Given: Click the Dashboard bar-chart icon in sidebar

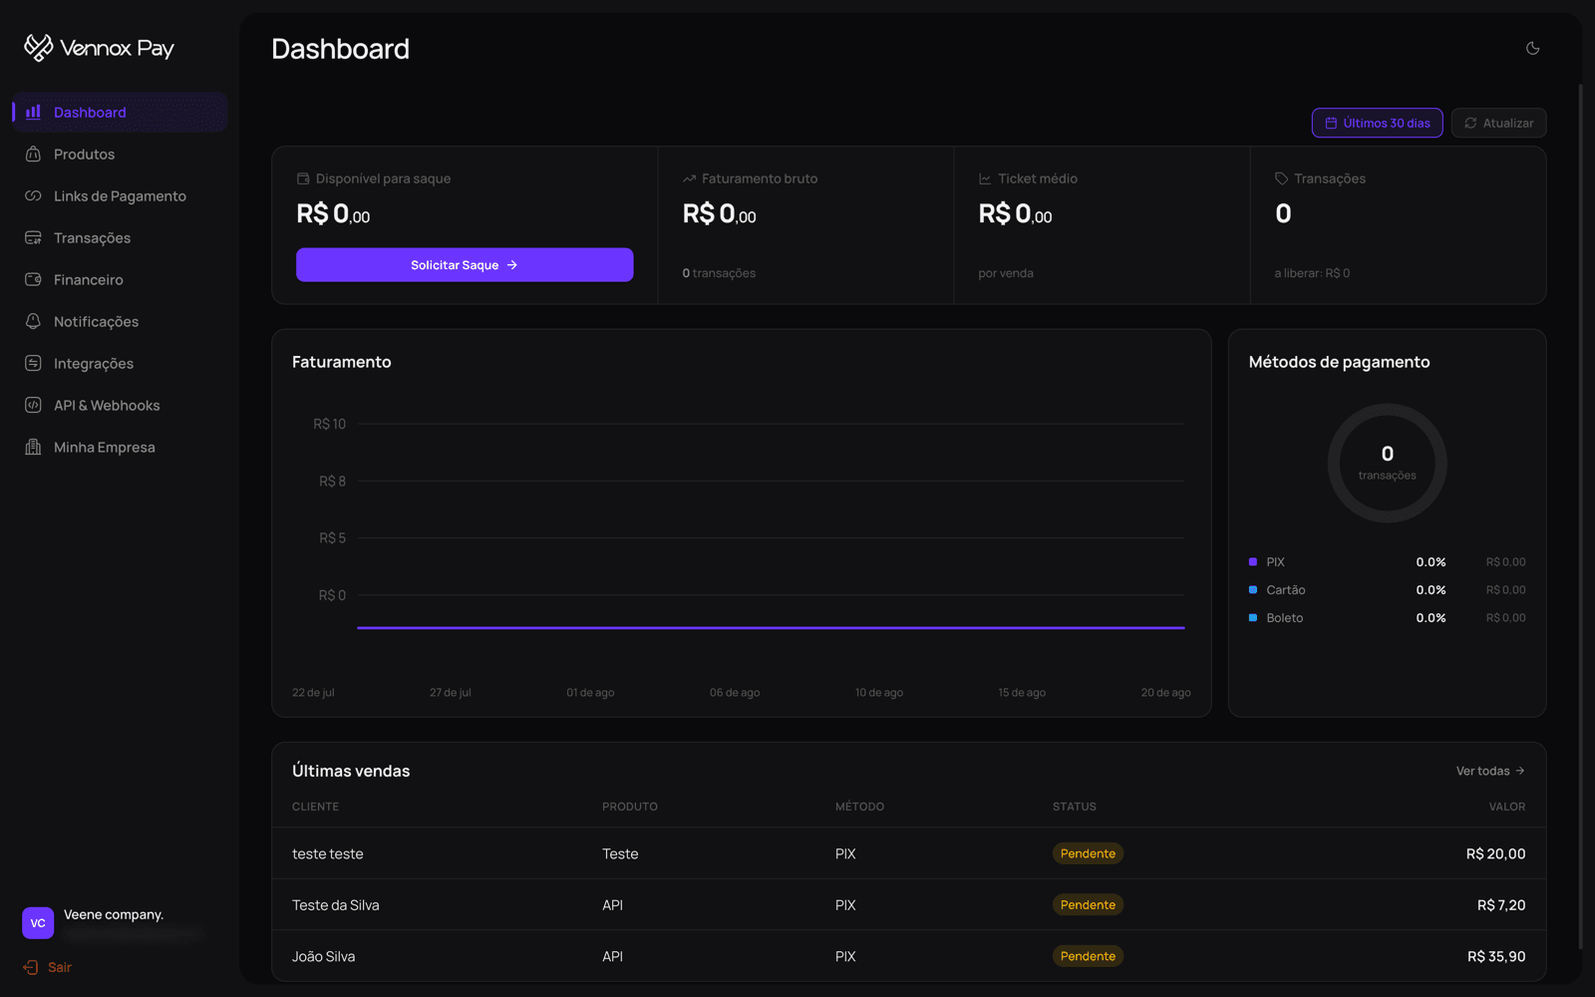Looking at the screenshot, I should click(x=33, y=112).
